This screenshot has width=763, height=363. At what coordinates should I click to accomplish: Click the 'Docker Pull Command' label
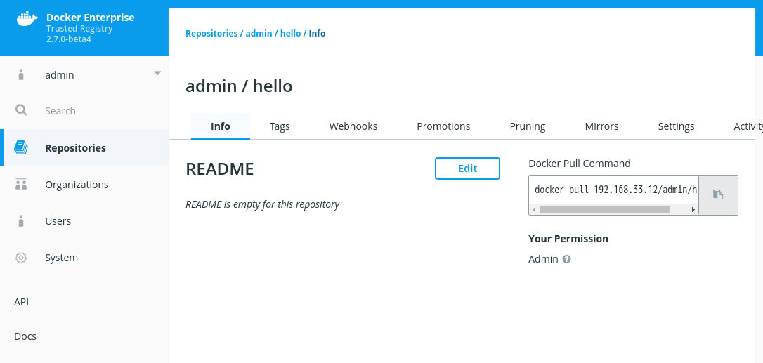pyautogui.click(x=580, y=164)
